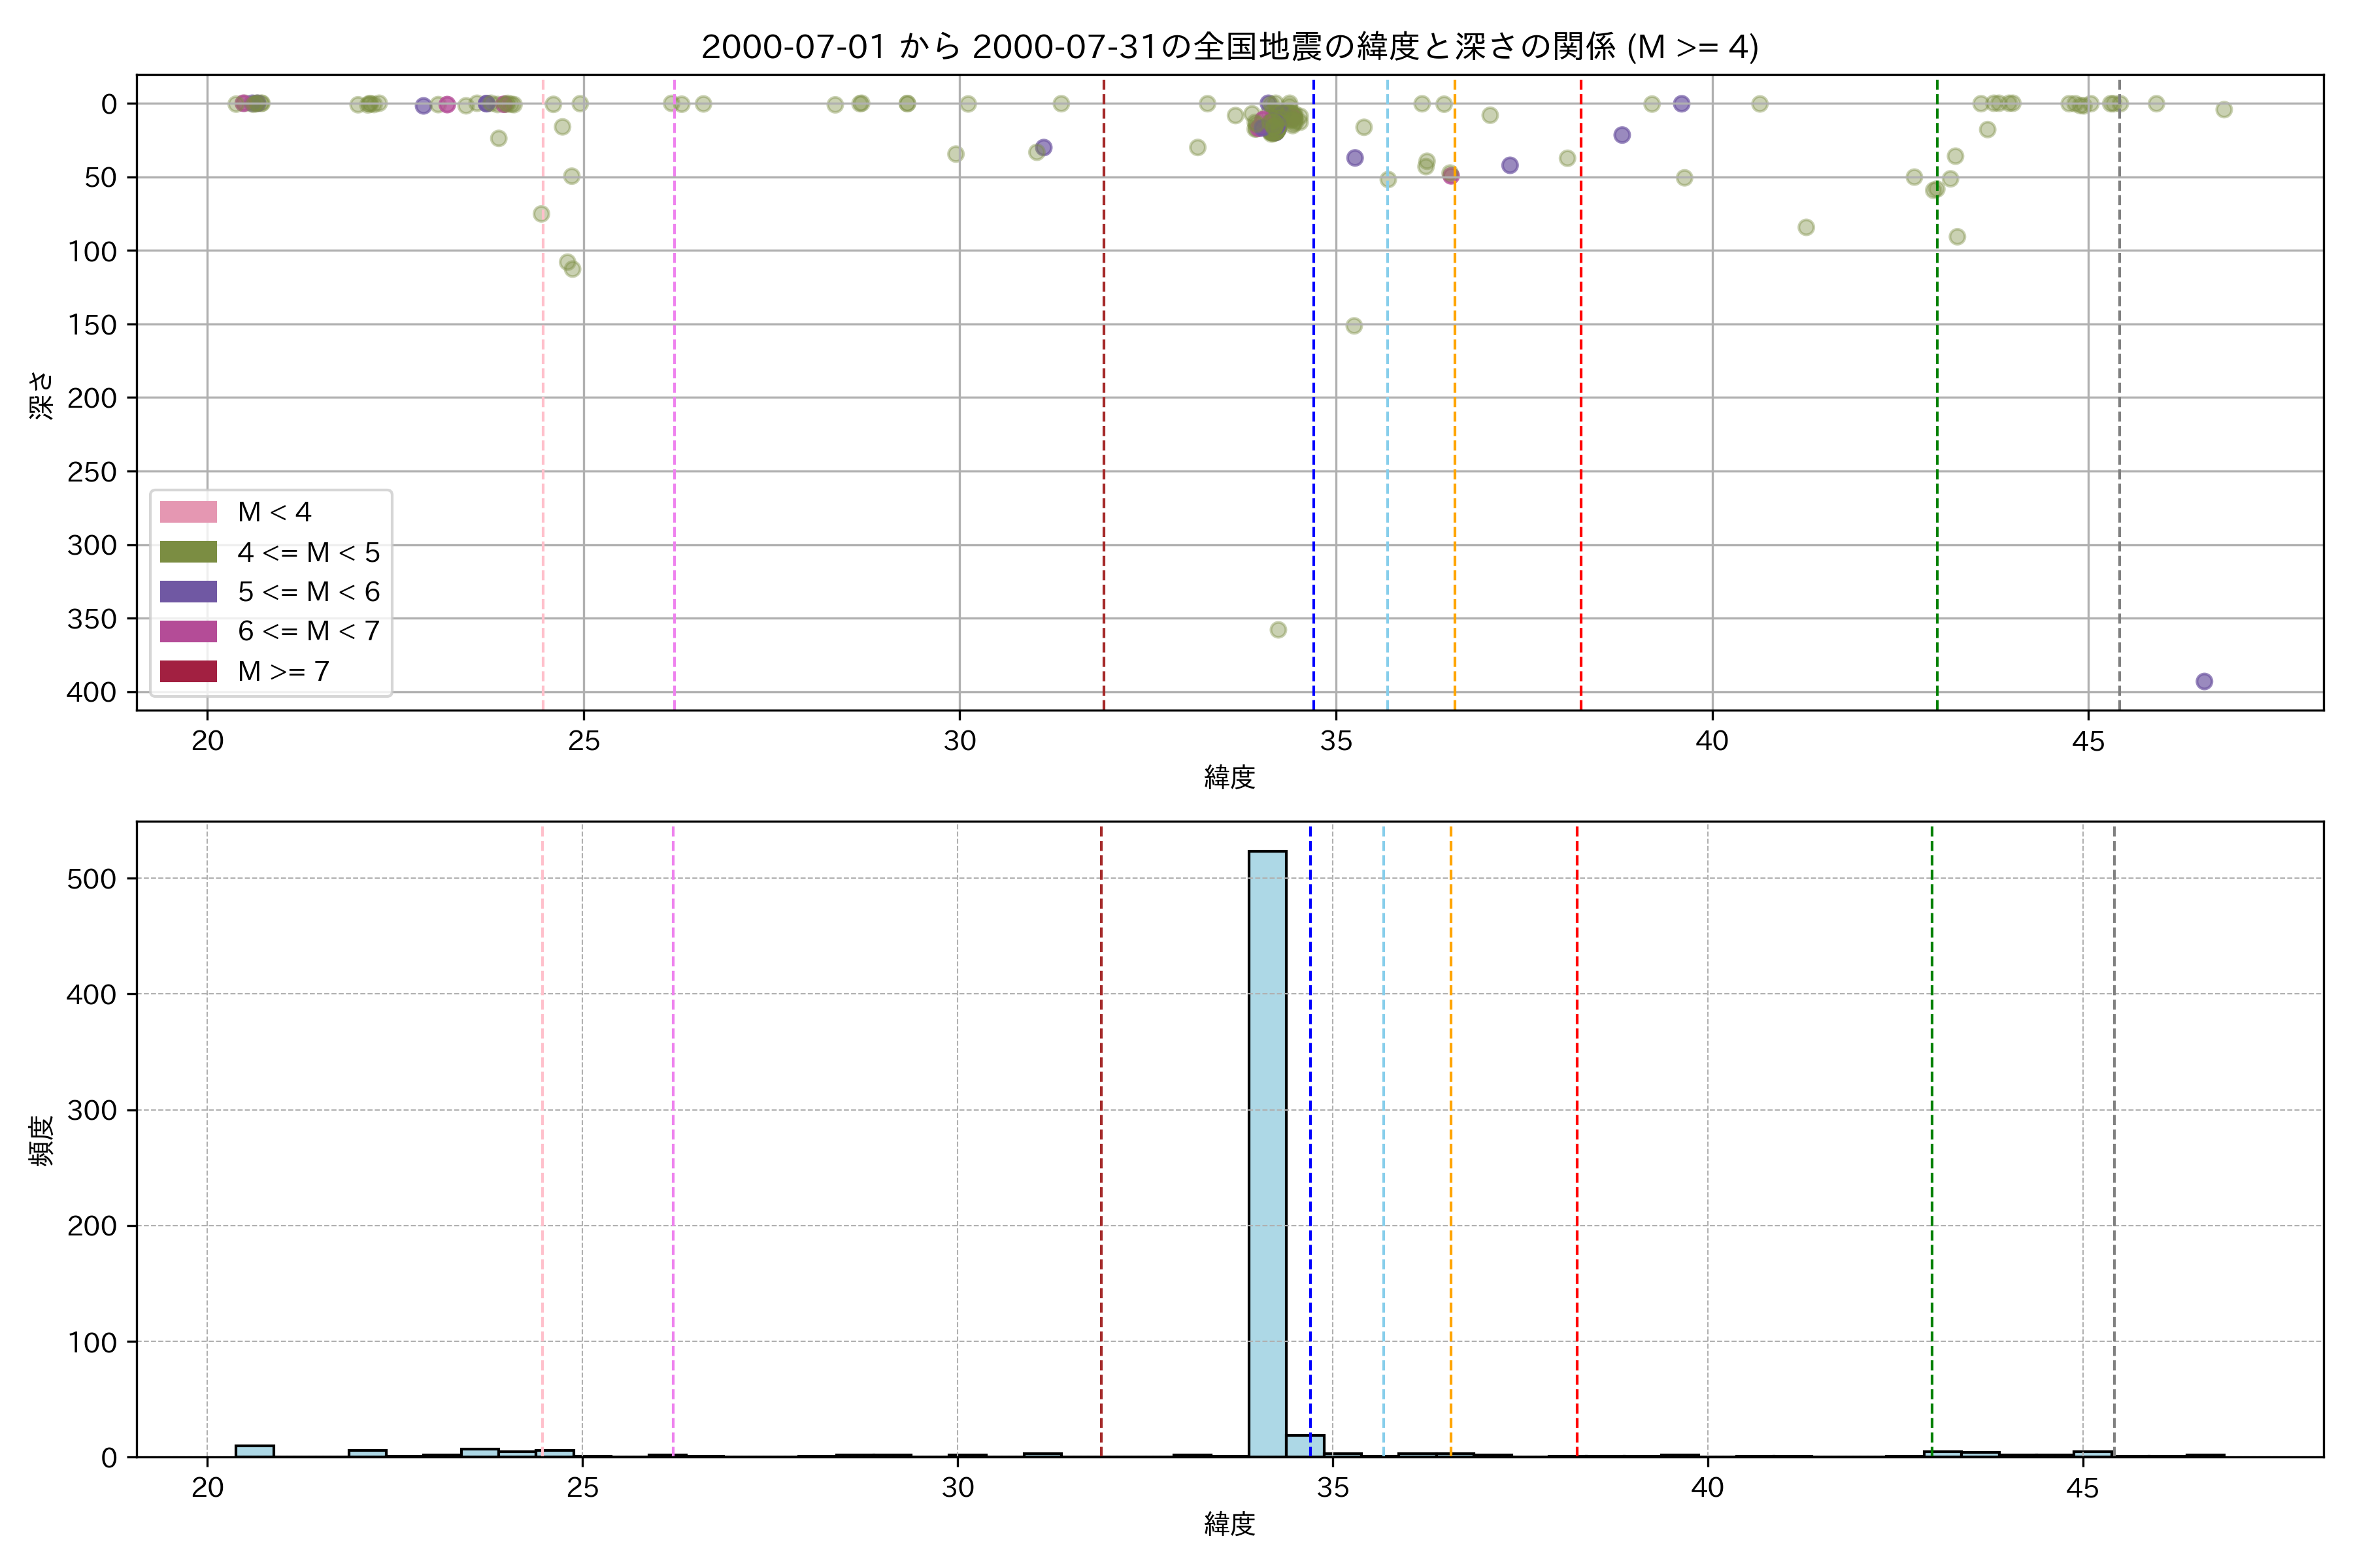This screenshot has height=1568, width=2353.
Task: Click the 緯度 label under the scatter plot
Action: coord(1229,777)
